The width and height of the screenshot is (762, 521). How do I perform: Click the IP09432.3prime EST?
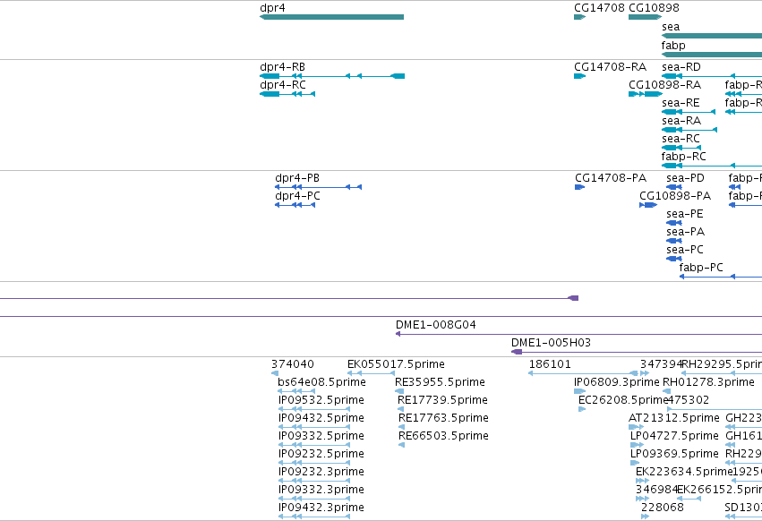pyautogui.click(x=314, y=517)
